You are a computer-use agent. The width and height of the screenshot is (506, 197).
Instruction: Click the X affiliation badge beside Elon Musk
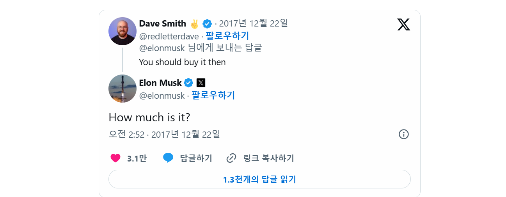coord(201,83)
